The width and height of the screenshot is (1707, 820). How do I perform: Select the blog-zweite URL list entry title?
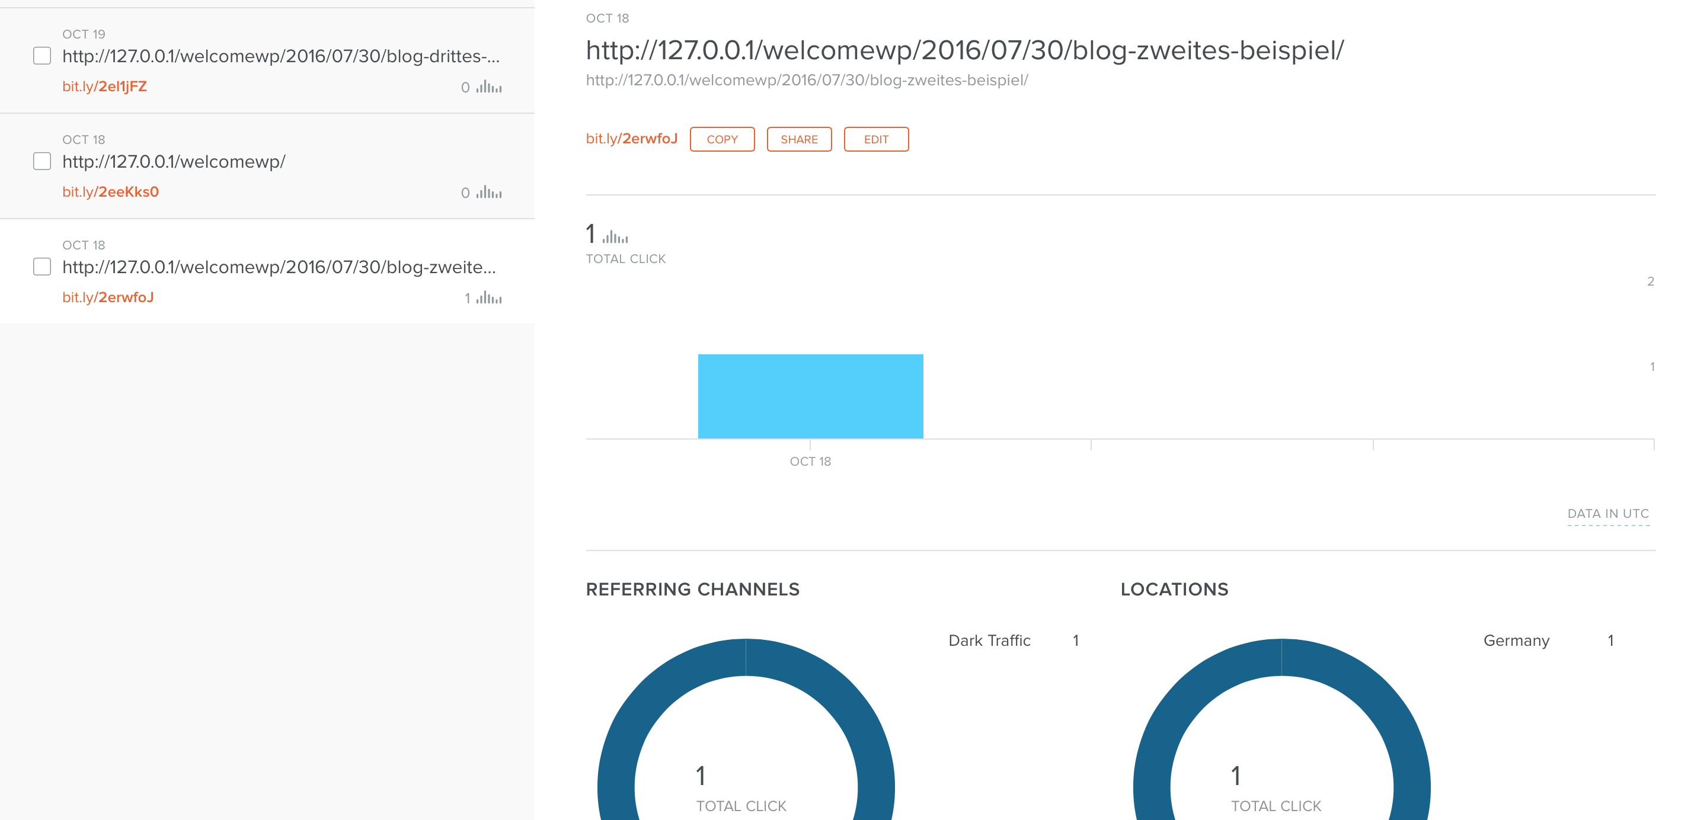click(279, 267)
